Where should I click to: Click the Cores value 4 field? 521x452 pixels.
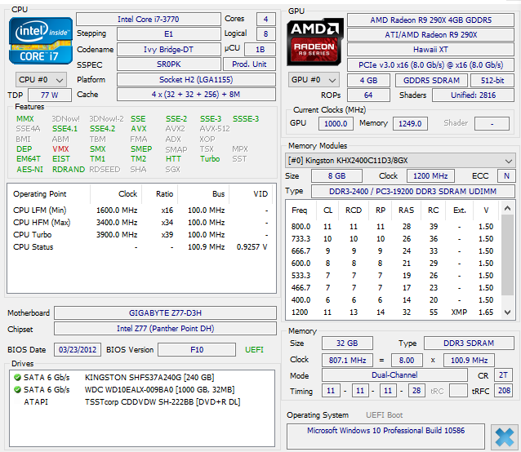pyautogui.click(x=266, y=20)
